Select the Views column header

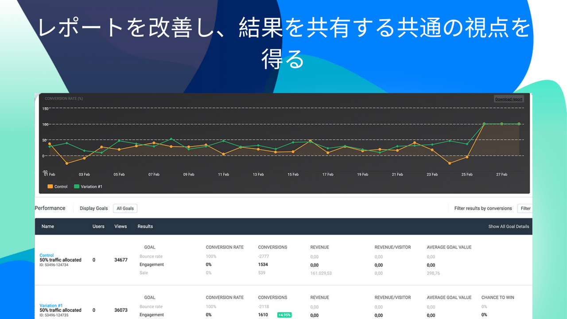[x=120, y=226]
